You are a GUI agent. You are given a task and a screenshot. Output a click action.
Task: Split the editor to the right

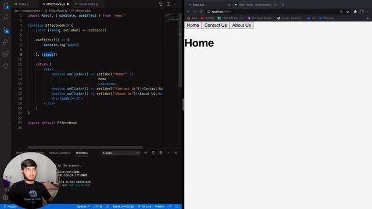[169, 4]
